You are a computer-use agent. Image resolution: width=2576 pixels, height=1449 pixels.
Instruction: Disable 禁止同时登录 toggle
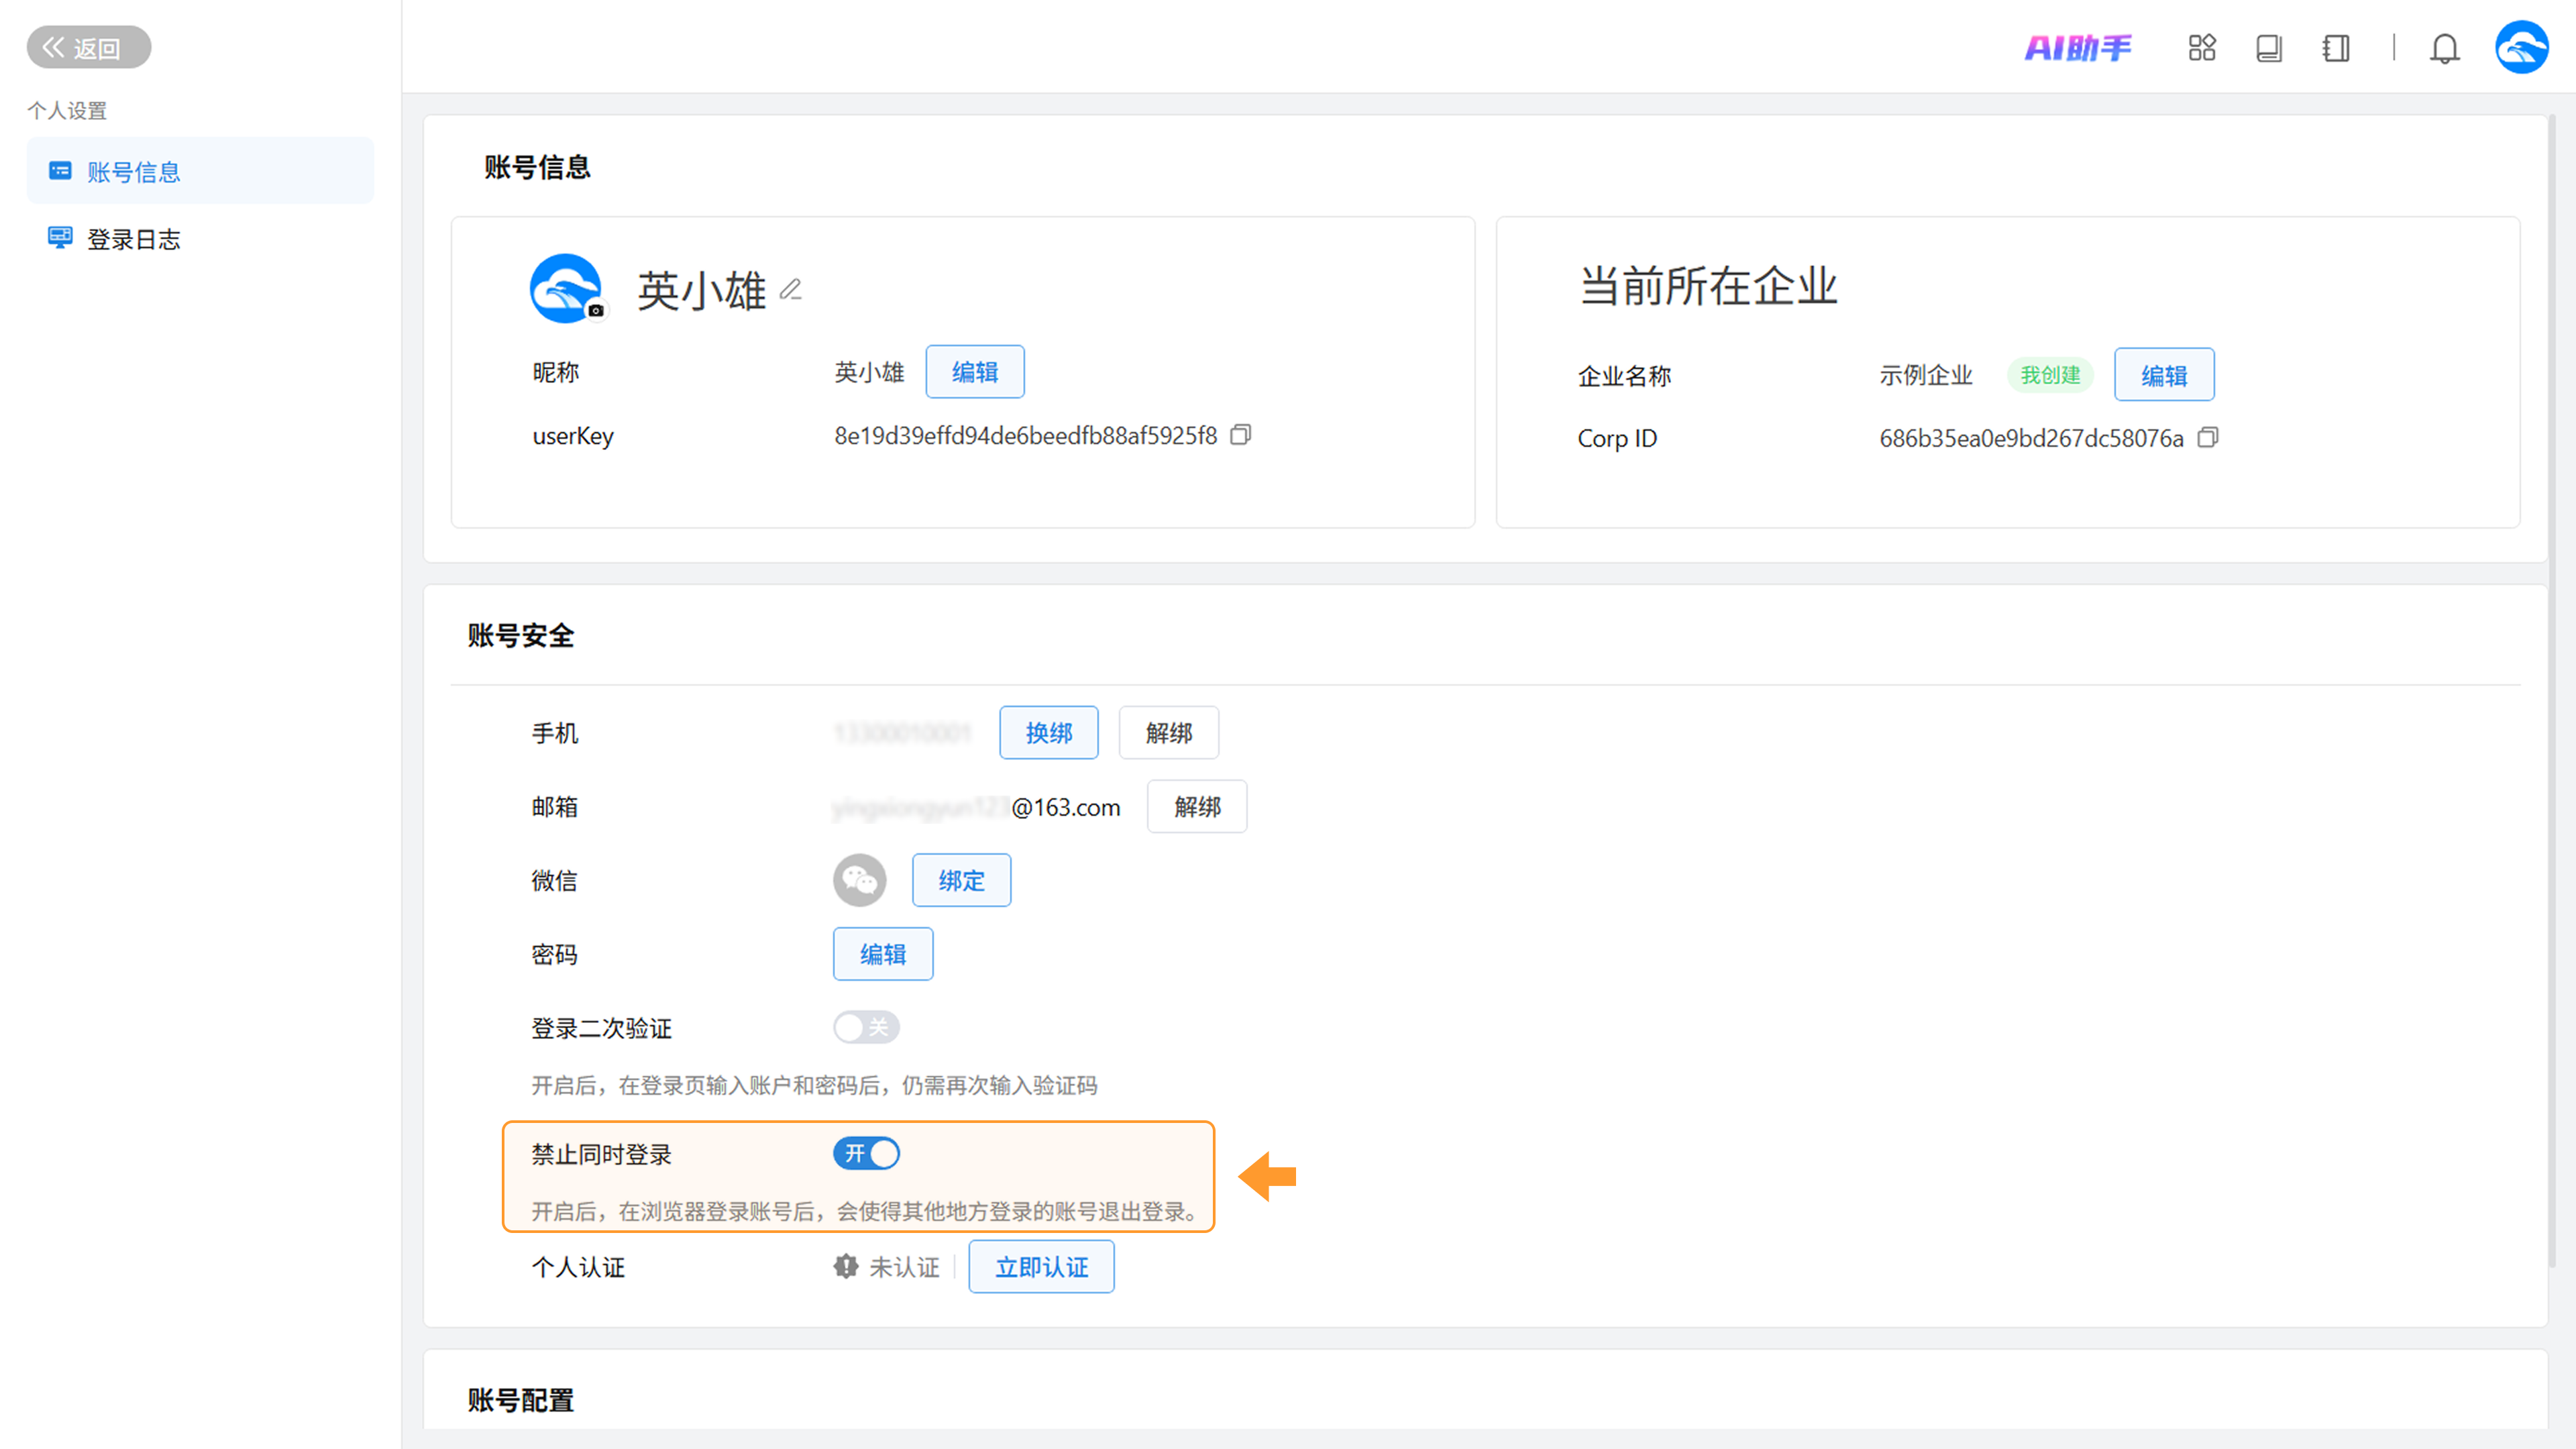[x=866, y=1154]
